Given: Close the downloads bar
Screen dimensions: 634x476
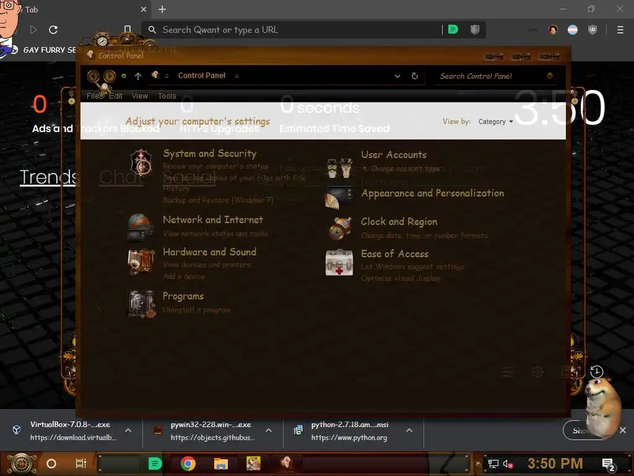Looking at the screenshot, I should [x=623, y=430].
